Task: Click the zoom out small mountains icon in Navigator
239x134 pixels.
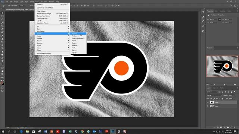Action: (214, 84)
